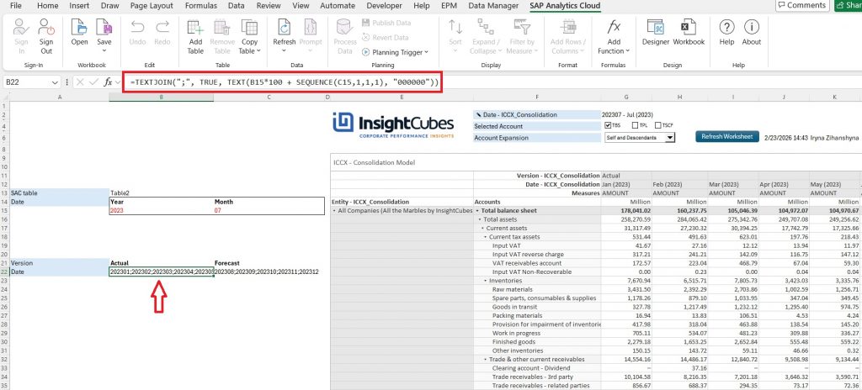
Task: Open the Page Layout ribbon tab
Action: 152,6
